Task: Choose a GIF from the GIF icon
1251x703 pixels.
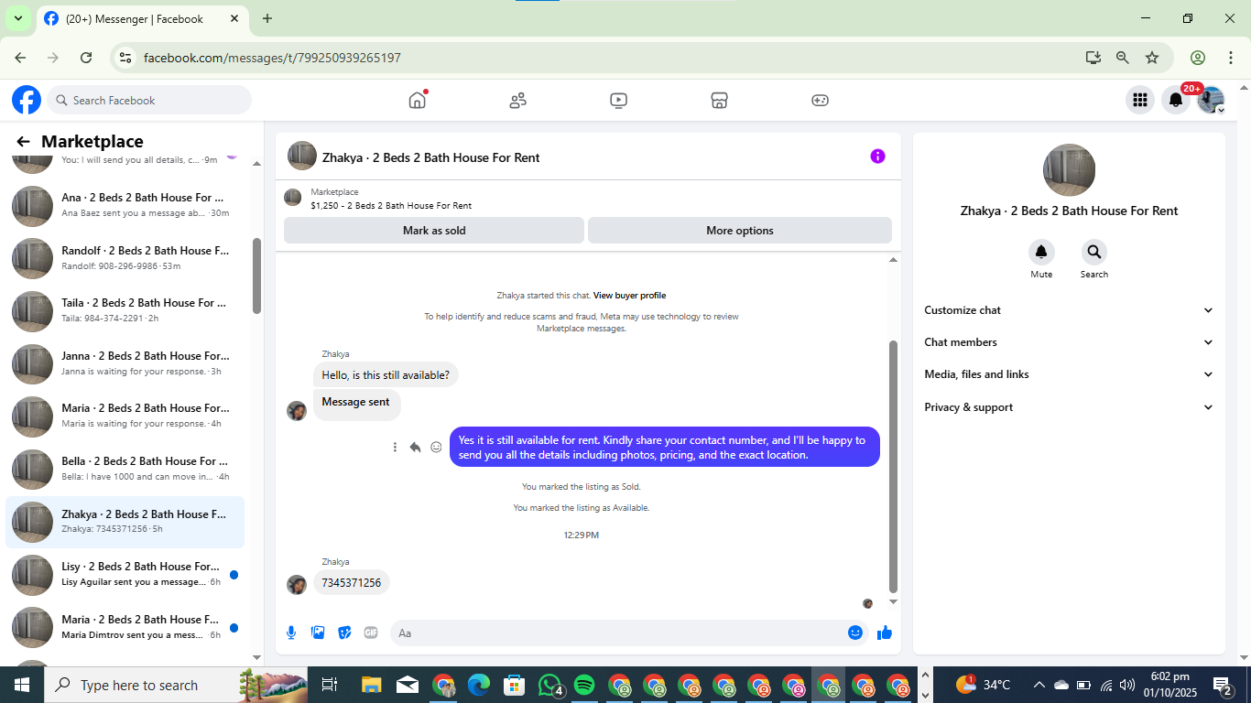Action: [371, 633]
